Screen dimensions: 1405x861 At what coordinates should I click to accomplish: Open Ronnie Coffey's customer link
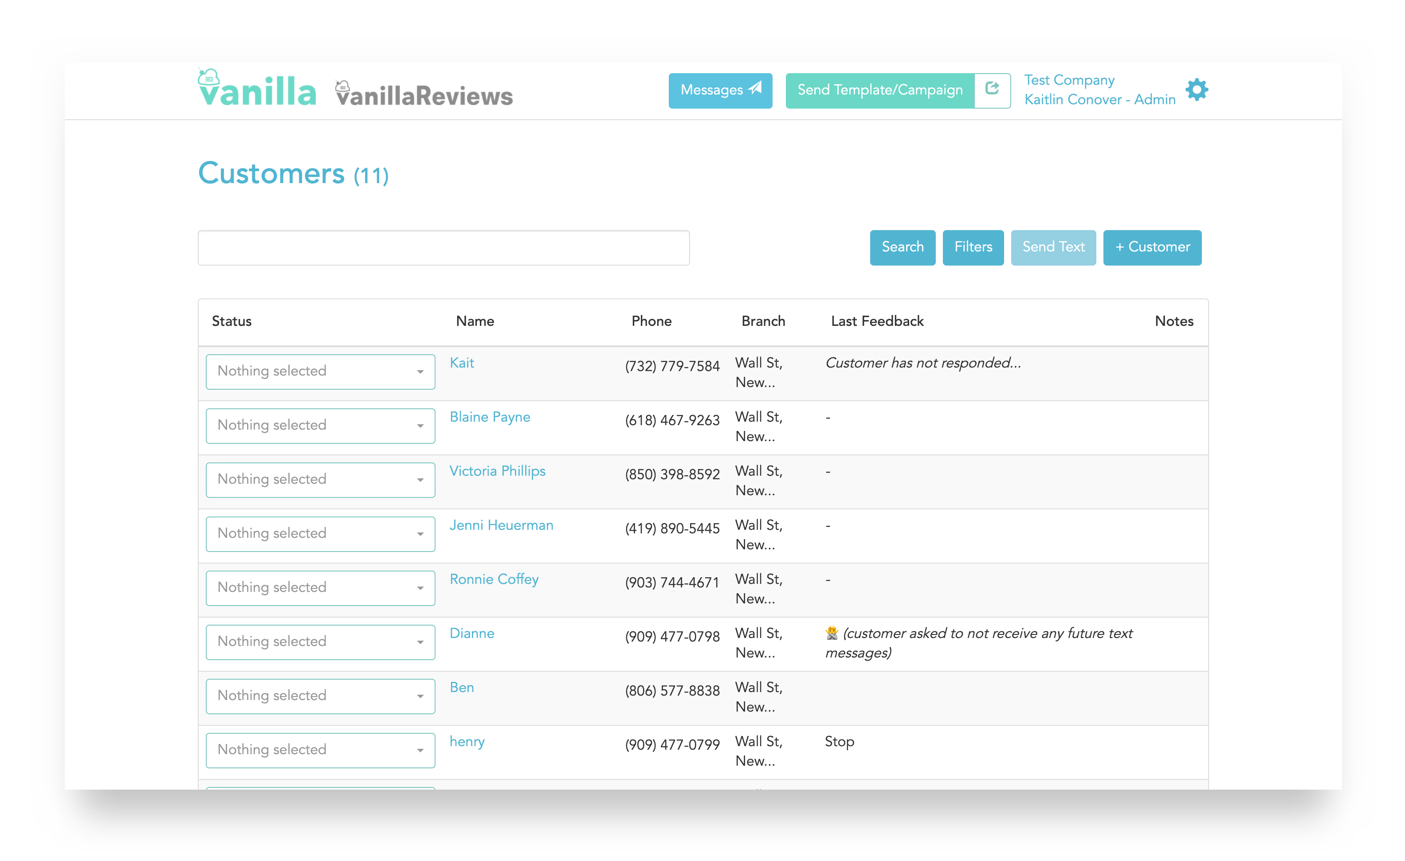coord(494,579)
